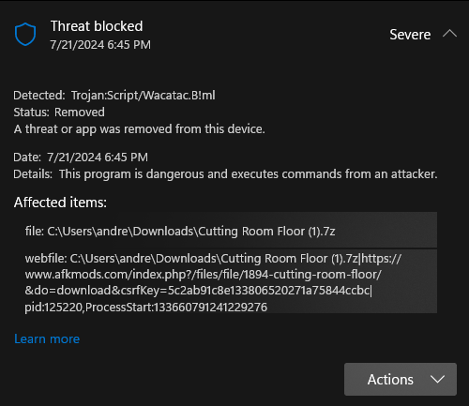Open the Learn more link
This screenshot has width=469, height=406.
47,339
